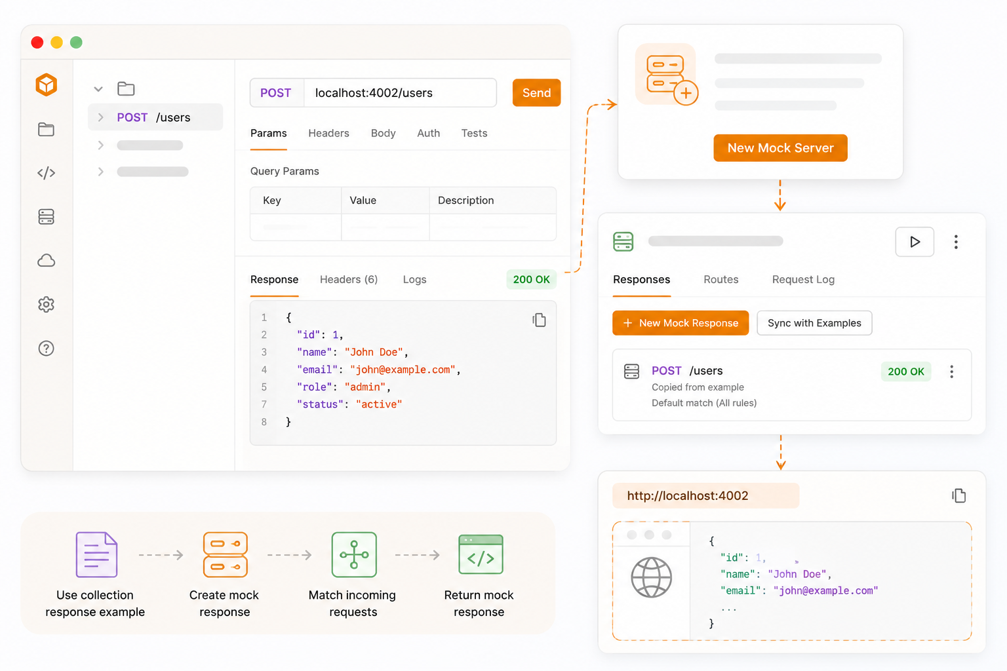Screen dimensions: 1007x671
Task: Copy the http://localhost:4002 URL
Action: [x=959, y=496]
